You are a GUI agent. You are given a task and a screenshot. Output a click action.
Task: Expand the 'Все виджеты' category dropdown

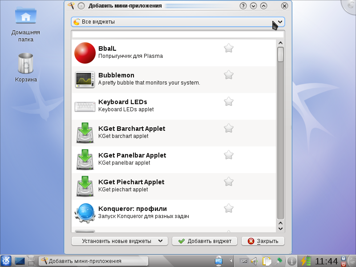(x=178, y=22)
